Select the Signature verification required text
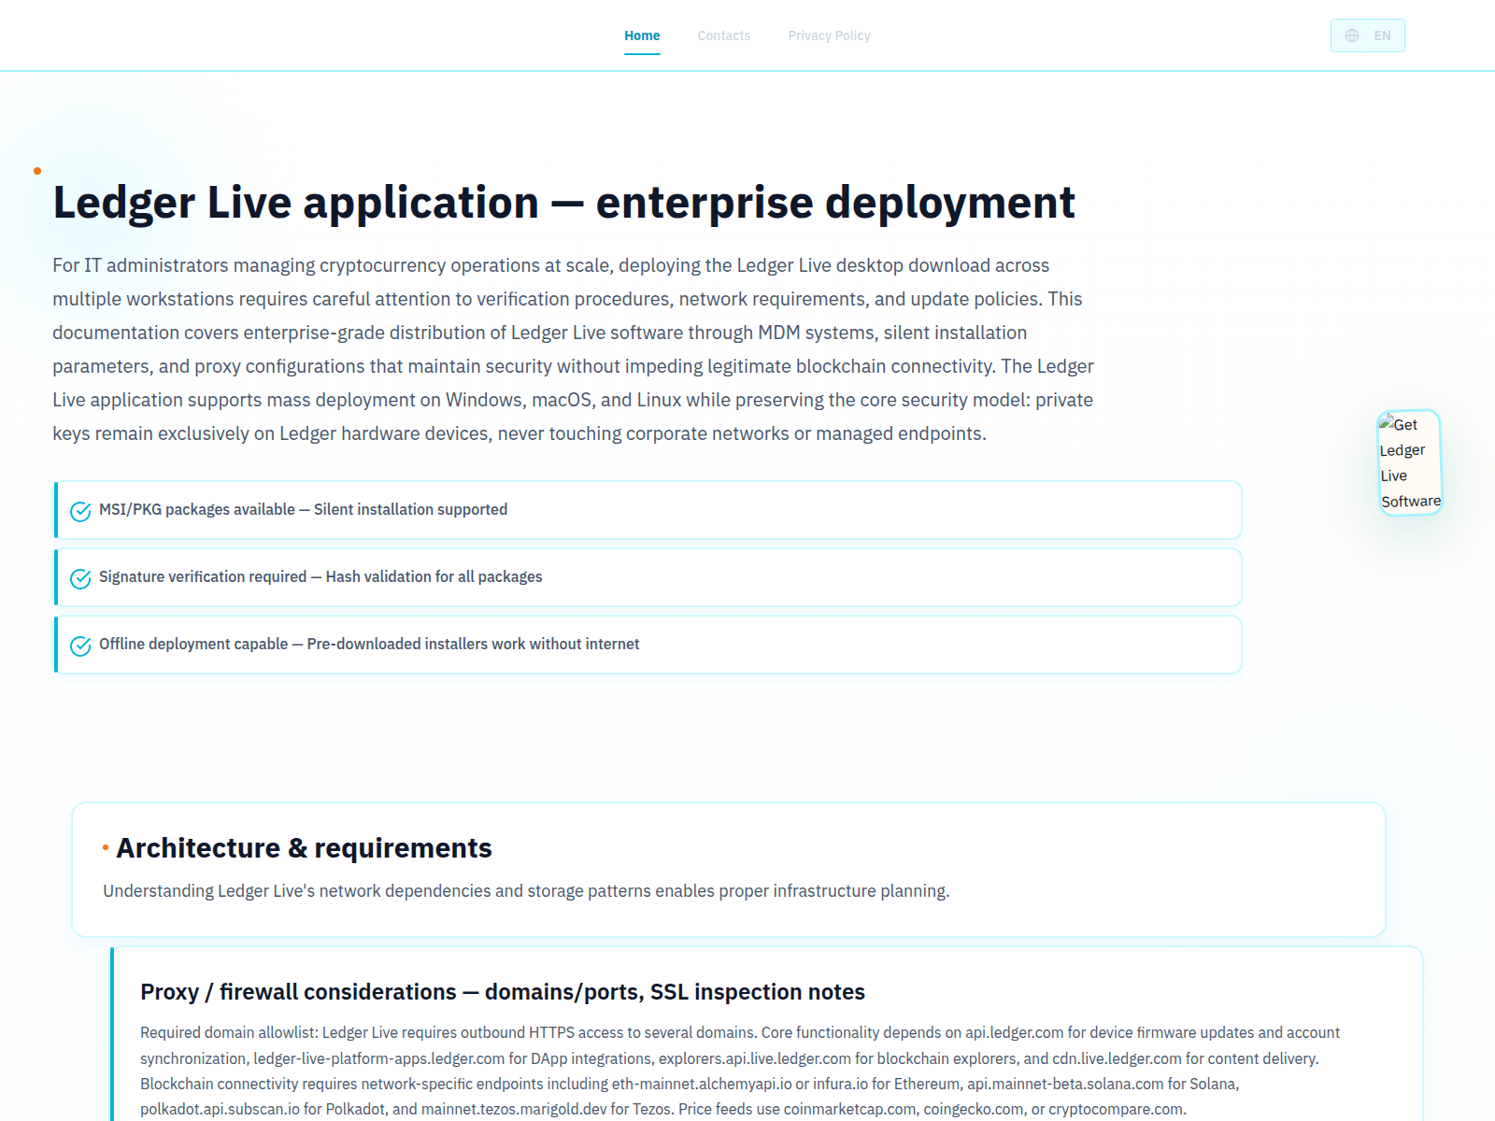The width and height of the screenshot is (1495, 1121). click(320, 576)
